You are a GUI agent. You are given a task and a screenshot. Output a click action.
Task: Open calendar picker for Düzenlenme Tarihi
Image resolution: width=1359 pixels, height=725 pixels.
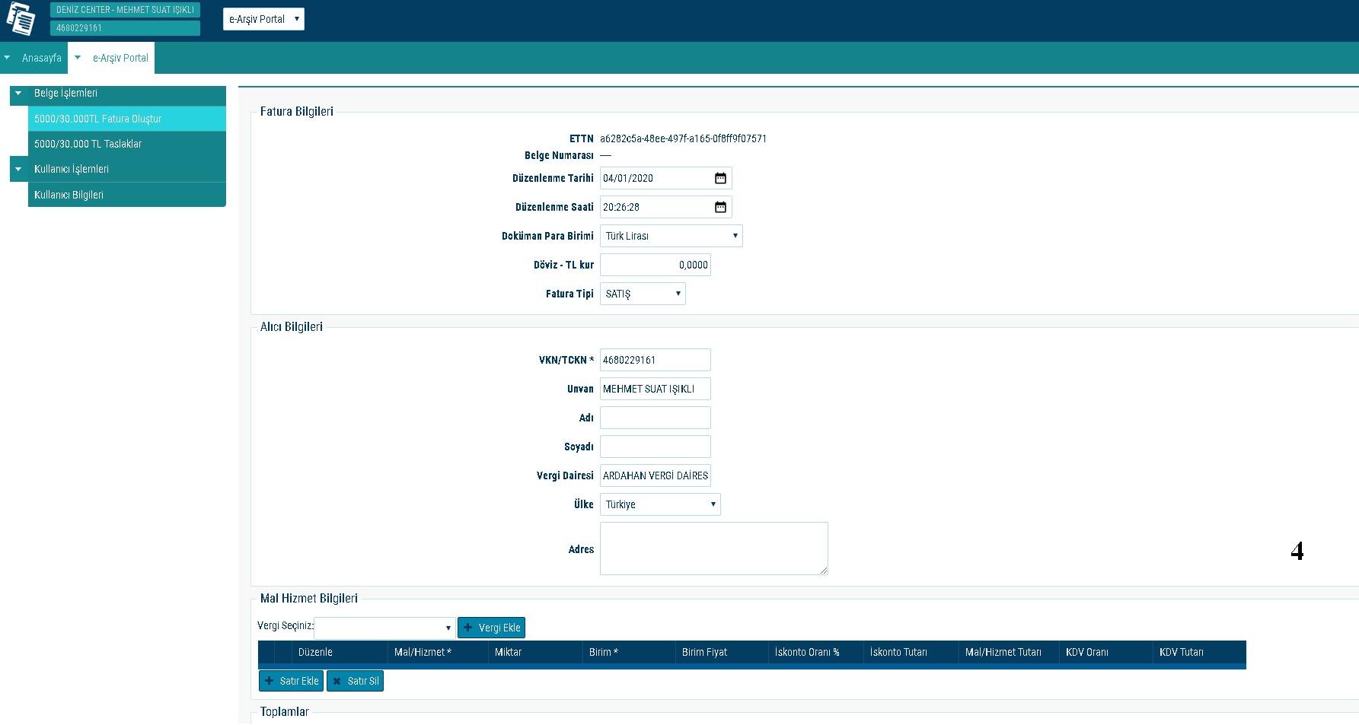[x=720, y=178]
